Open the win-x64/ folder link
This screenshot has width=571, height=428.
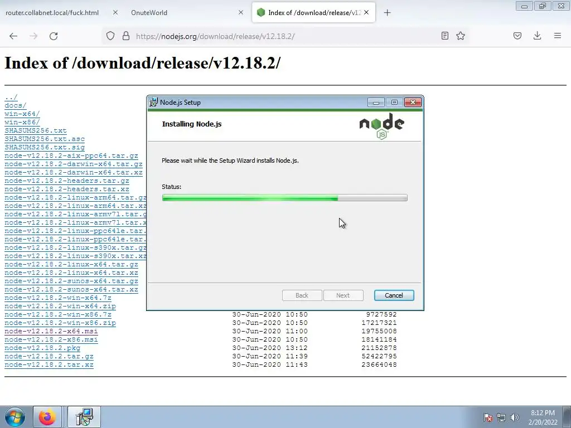pyautogui.click(x=22, y=114)
